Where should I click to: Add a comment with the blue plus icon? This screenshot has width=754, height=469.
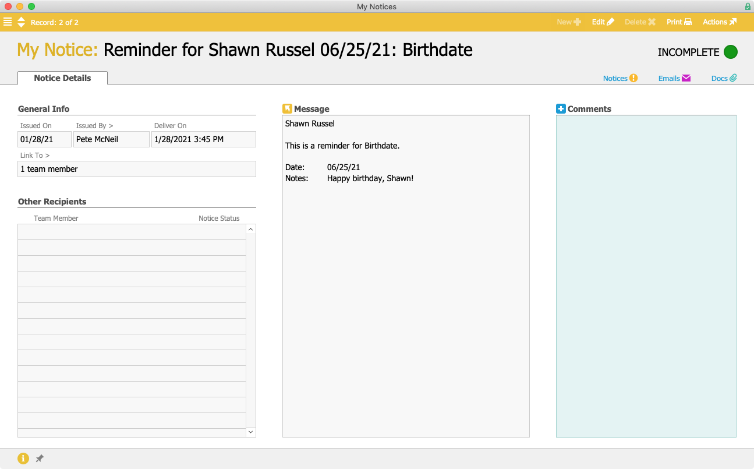point(561,108)
